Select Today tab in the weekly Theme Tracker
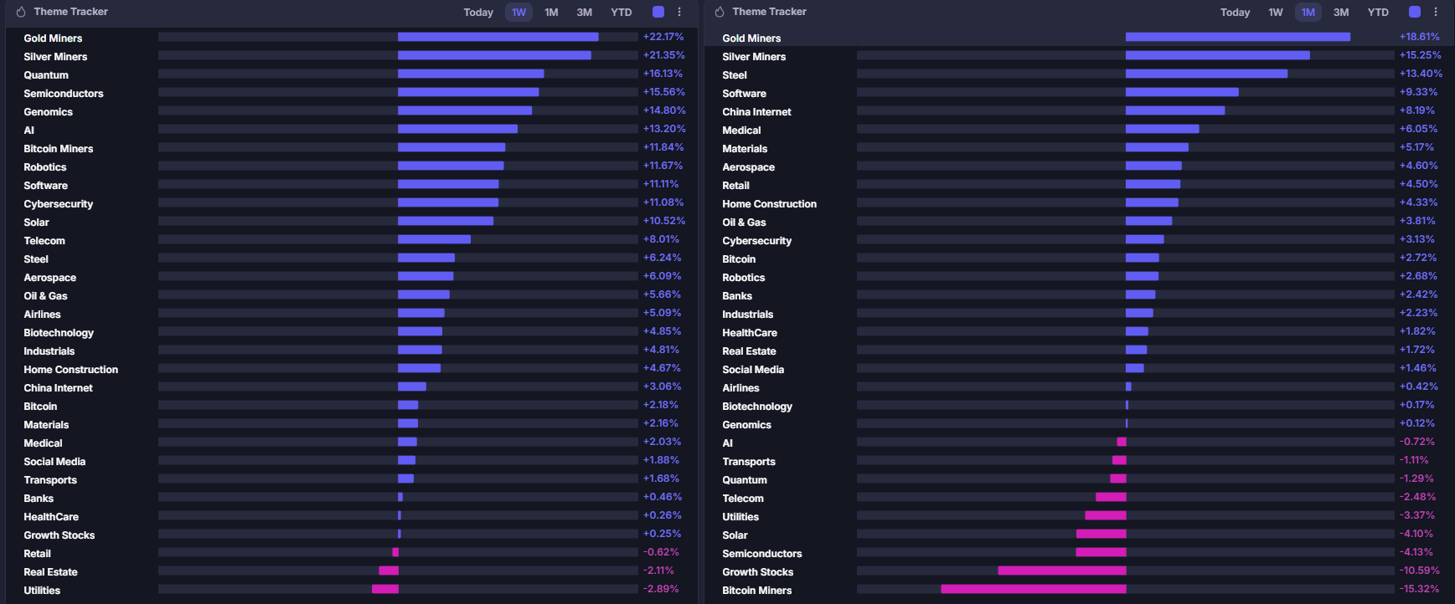This screenshot has width=1455, height=604. [x=478, y=13]
